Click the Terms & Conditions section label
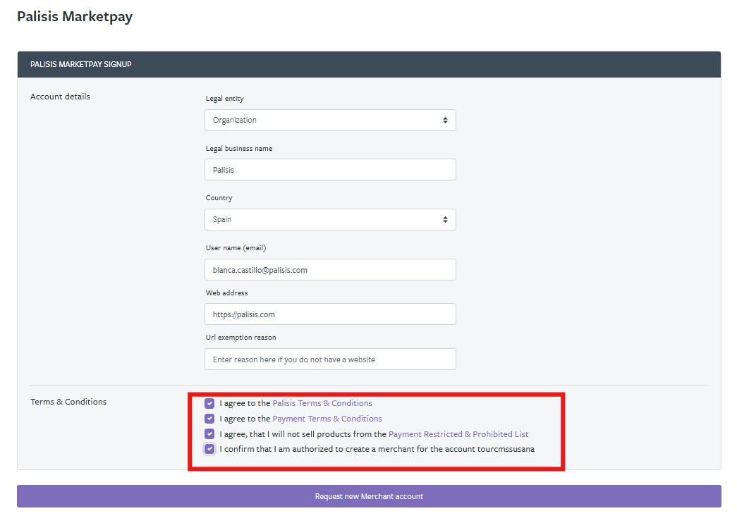The height and width of the screenshot is (523, 737). tap(68, 402)
